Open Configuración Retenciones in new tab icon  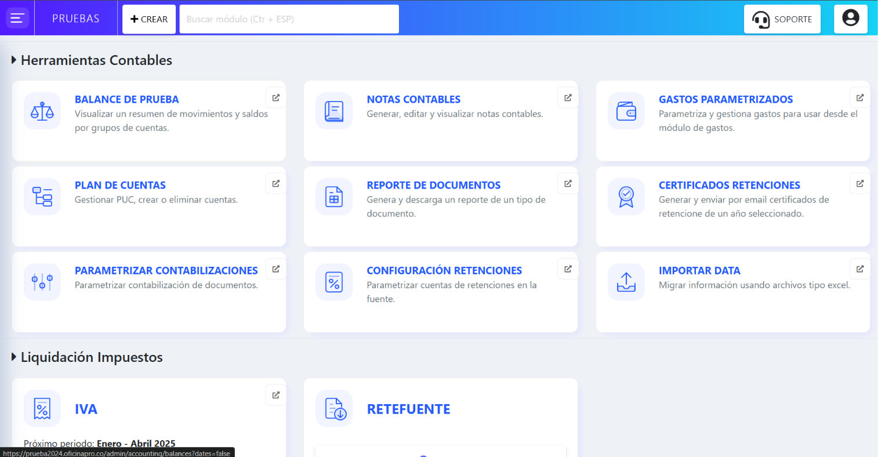pos(568,269)
